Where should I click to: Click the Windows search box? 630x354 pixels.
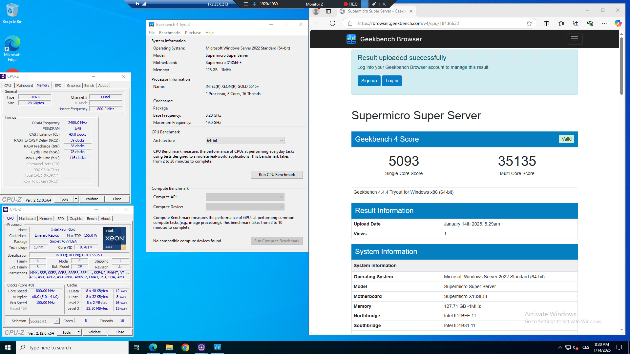tap(72, 347)
